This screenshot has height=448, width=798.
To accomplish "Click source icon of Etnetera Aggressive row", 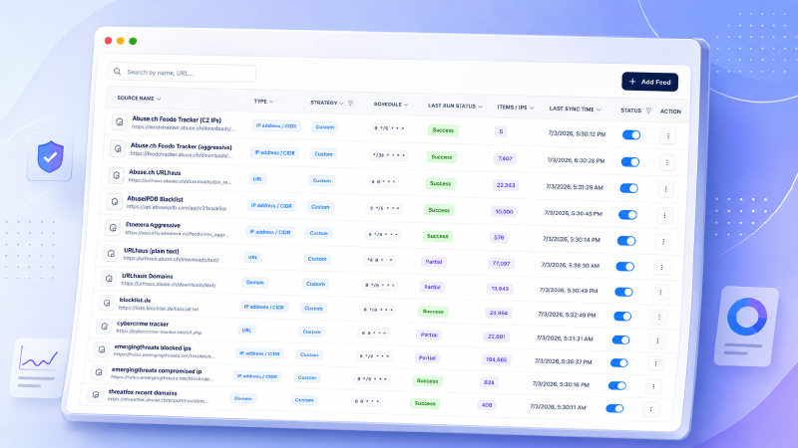I will click(113, 228).
